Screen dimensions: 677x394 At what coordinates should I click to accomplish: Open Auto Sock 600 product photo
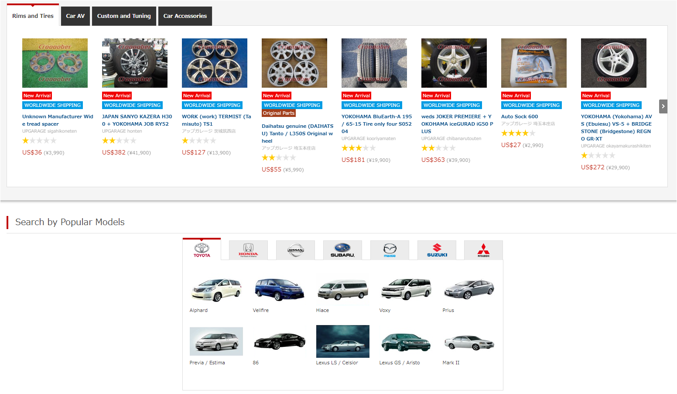click(534, 63)
